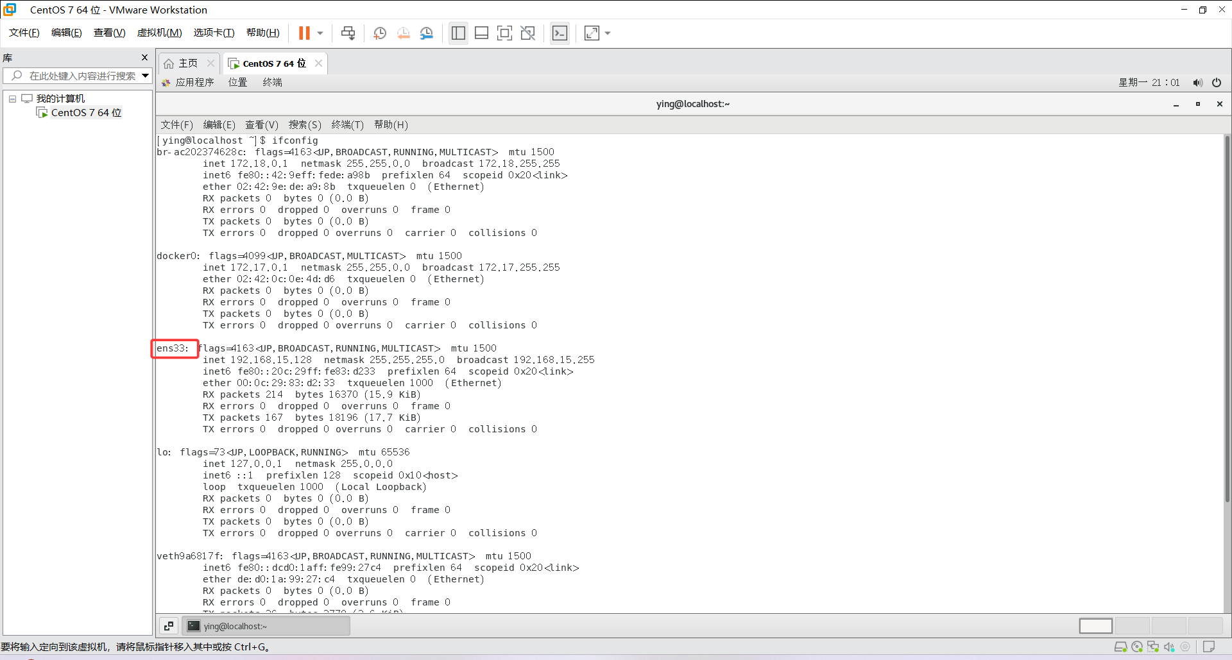Click the hard disk device status icon
This screenshot has height=660, width=1232.
point(1120,647)
